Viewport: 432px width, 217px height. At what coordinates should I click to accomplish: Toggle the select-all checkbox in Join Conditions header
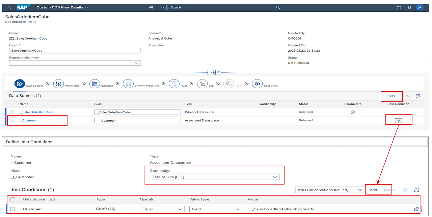tap(13, 199)
